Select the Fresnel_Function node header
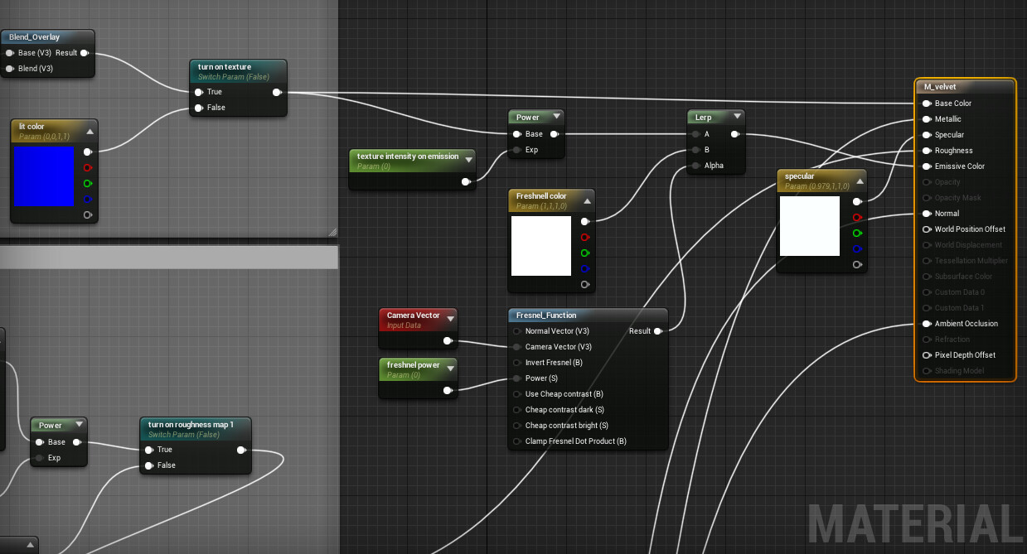This screenshot has height=554, width=1027. point(547,316)
